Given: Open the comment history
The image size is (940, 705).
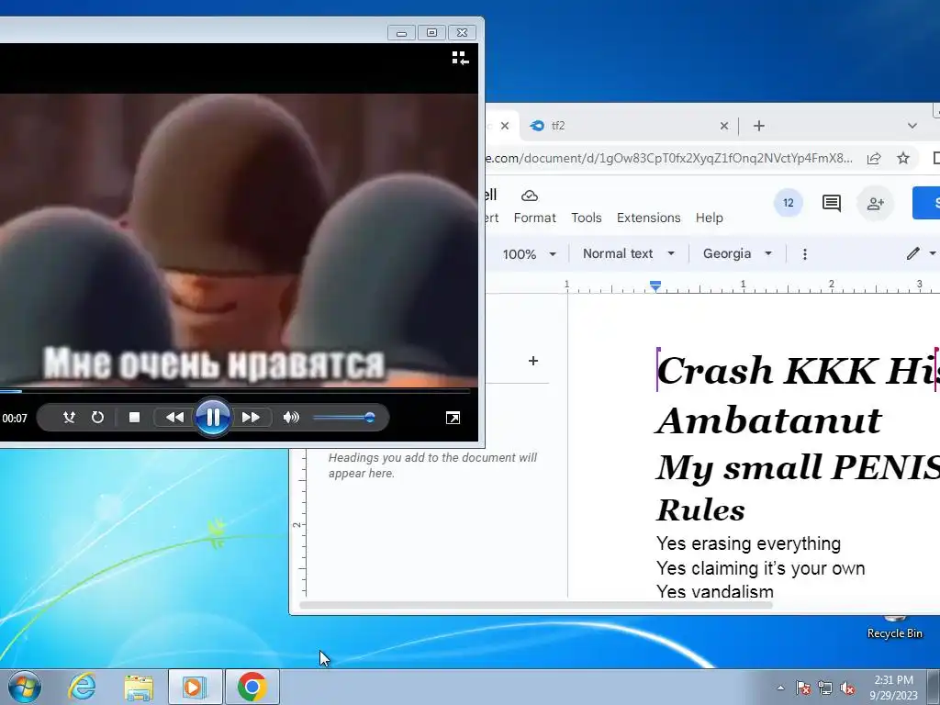Looking at the screenshot, I should click(832, 203).
